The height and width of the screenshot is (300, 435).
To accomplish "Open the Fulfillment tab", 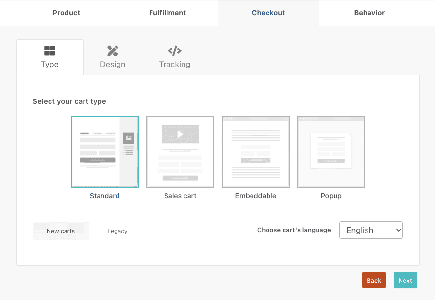I will pyautogui.click(x=167, y=13).
